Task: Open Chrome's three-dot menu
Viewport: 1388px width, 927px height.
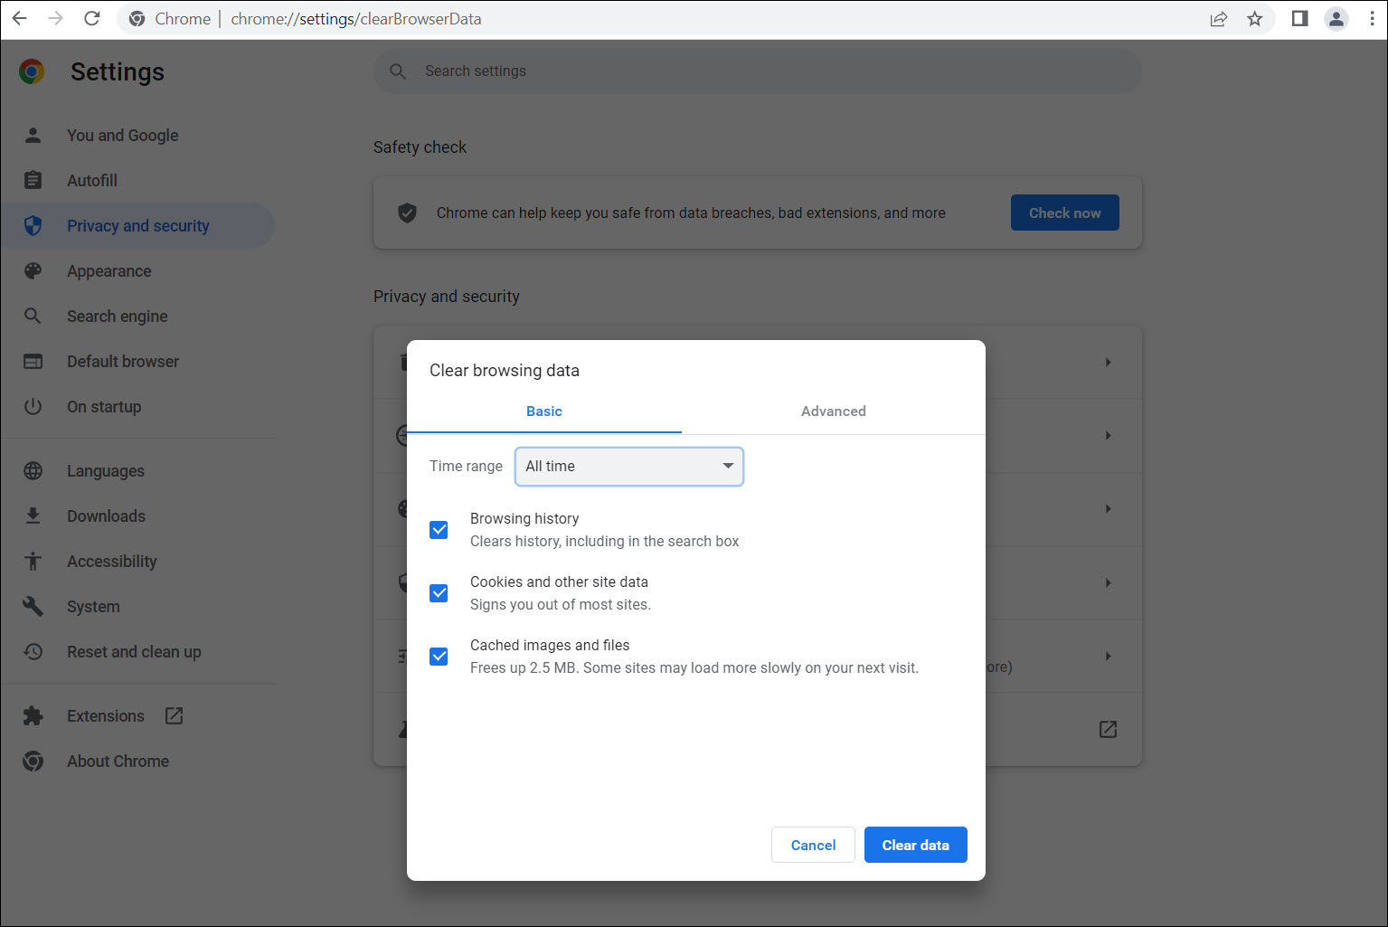Action: click(x=1372, y=18)
